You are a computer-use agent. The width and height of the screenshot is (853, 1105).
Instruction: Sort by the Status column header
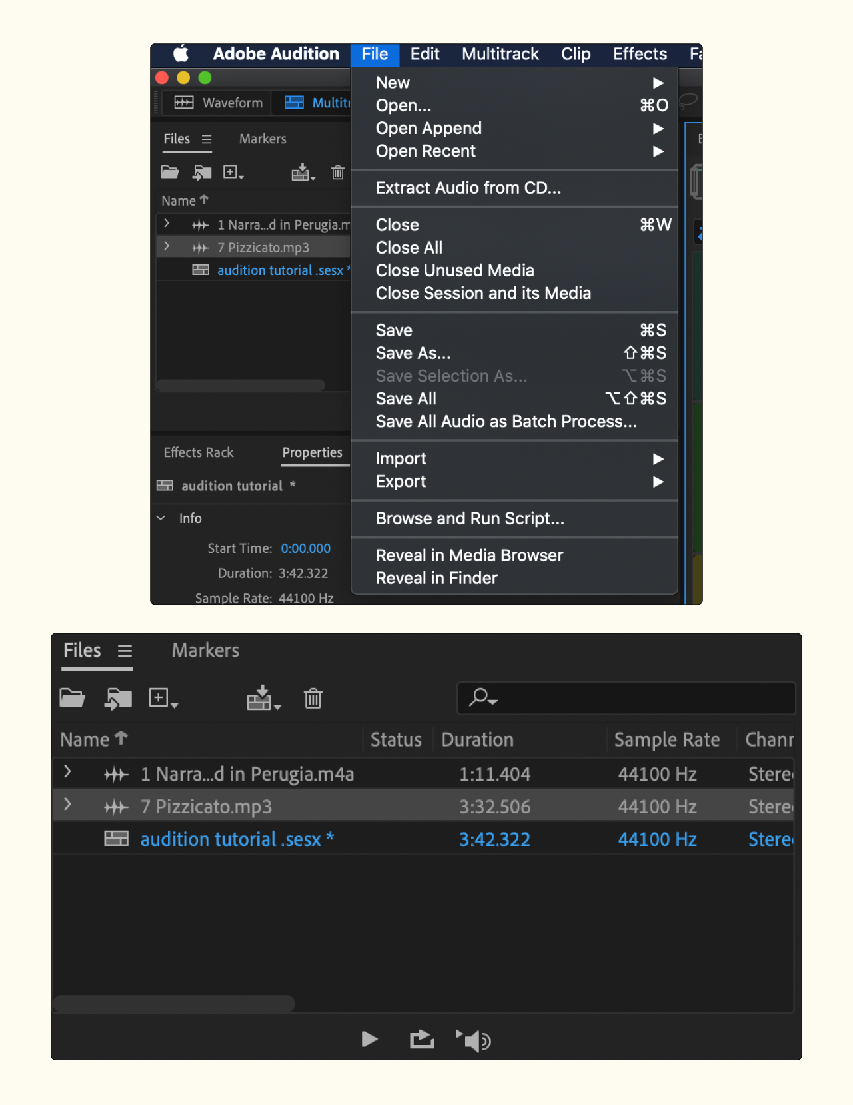click(x=396, y=739)
